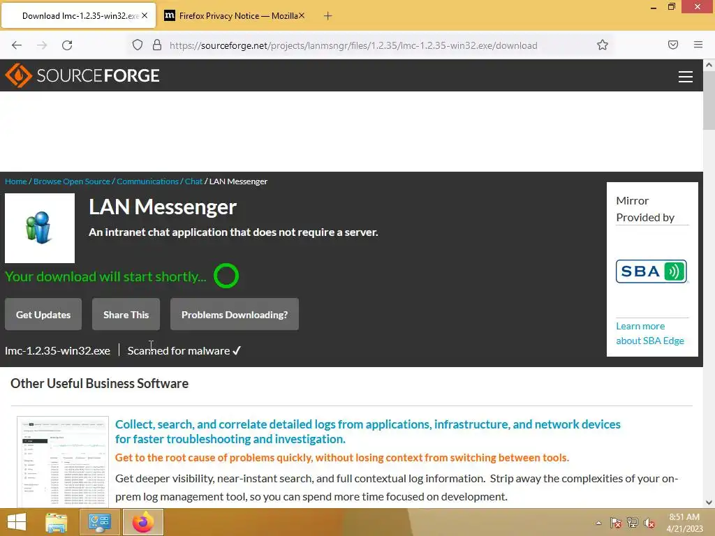Click the page vertical scrollbar thumb
Image resolution: width=715 pixels, height=536 pixels.
click(x=709, y=100)
